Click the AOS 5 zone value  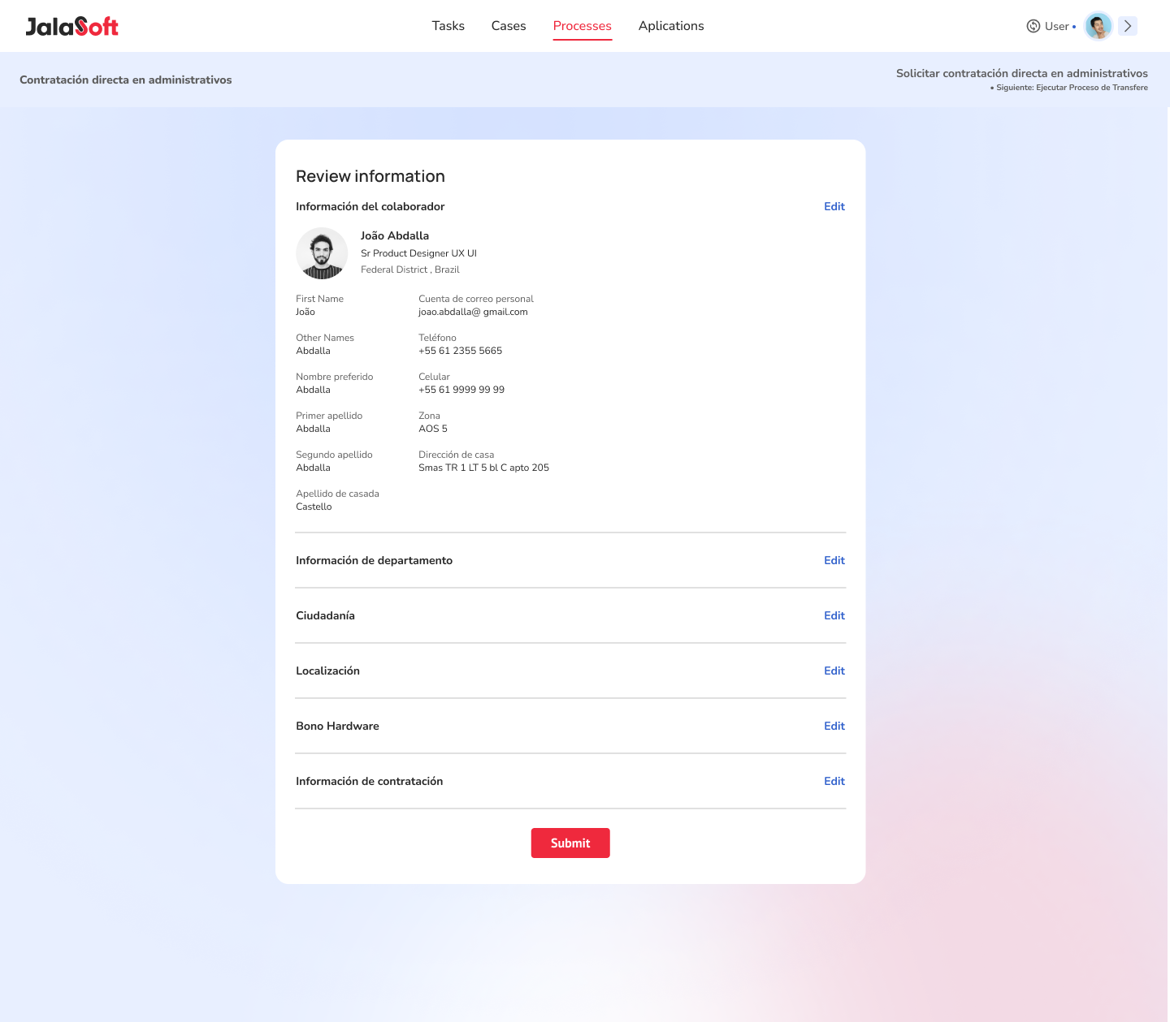(433, 429)
